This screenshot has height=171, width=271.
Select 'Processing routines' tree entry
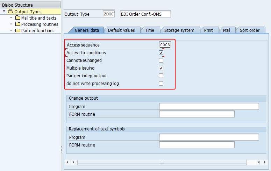[x=40, y=24]
